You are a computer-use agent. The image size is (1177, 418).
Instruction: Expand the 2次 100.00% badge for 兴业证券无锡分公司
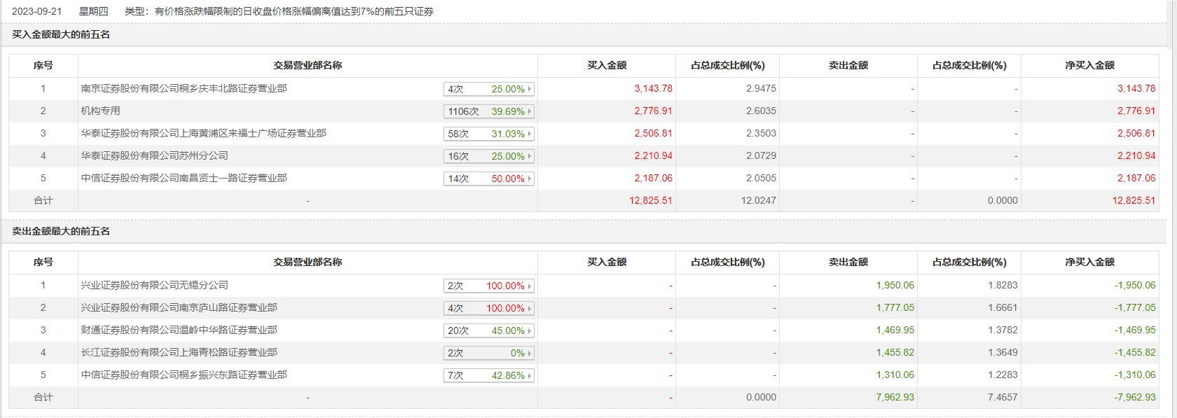tap(488, 286)
